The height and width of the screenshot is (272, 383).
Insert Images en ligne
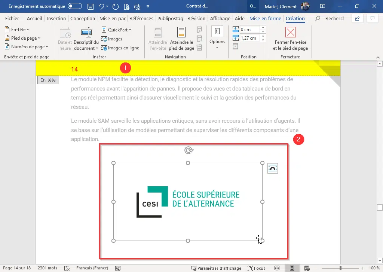click(x=120, y=48)
